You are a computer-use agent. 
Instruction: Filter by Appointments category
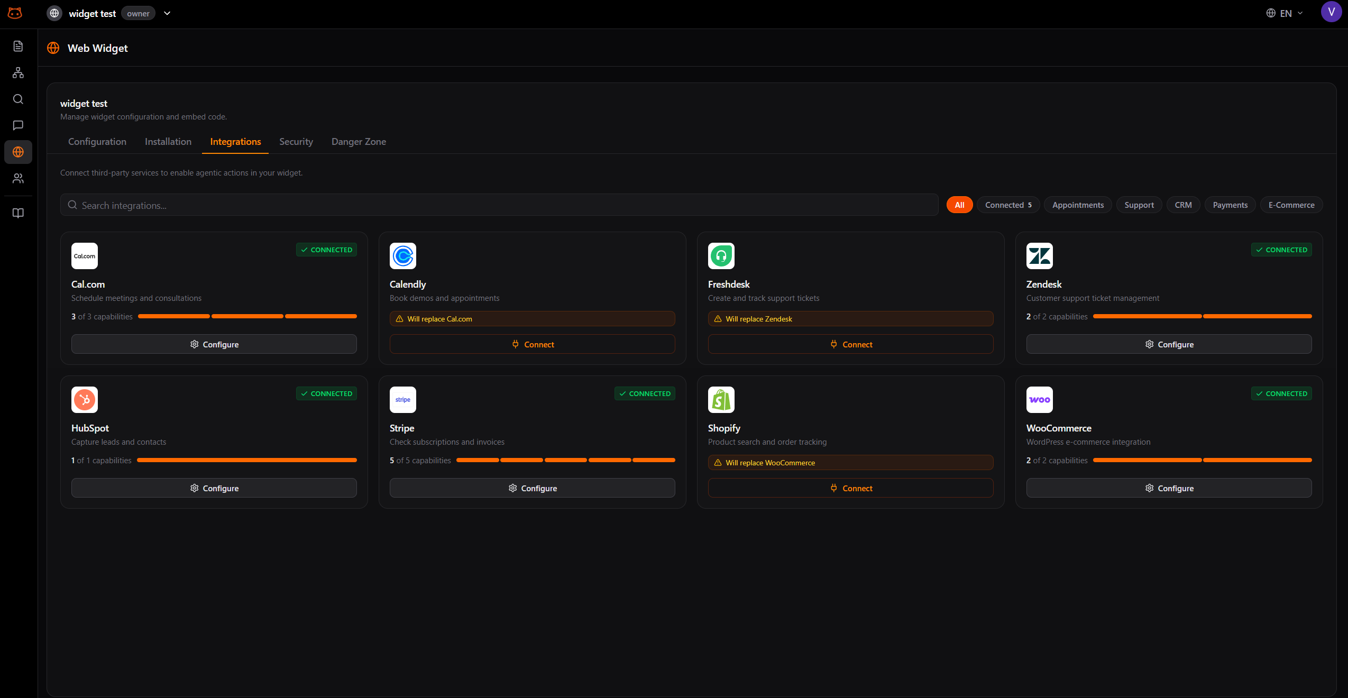coord(1078,205)
